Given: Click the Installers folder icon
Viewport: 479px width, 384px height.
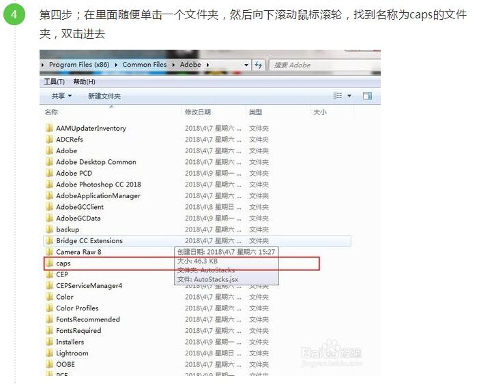Looking at the screenshot, I should tap(50, 342).
